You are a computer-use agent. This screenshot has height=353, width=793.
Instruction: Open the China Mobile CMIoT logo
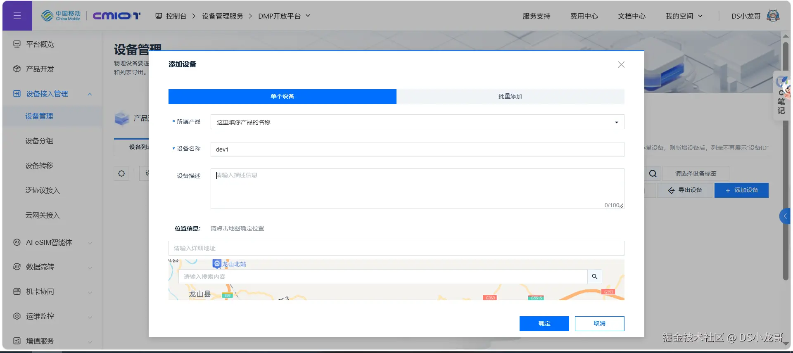tap(91, 16)
